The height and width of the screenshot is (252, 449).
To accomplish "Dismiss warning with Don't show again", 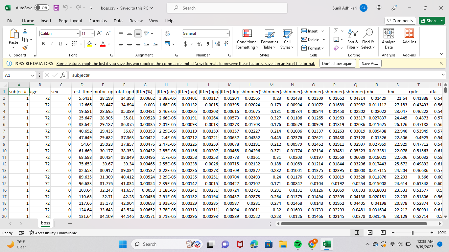I will pos(337,63).
